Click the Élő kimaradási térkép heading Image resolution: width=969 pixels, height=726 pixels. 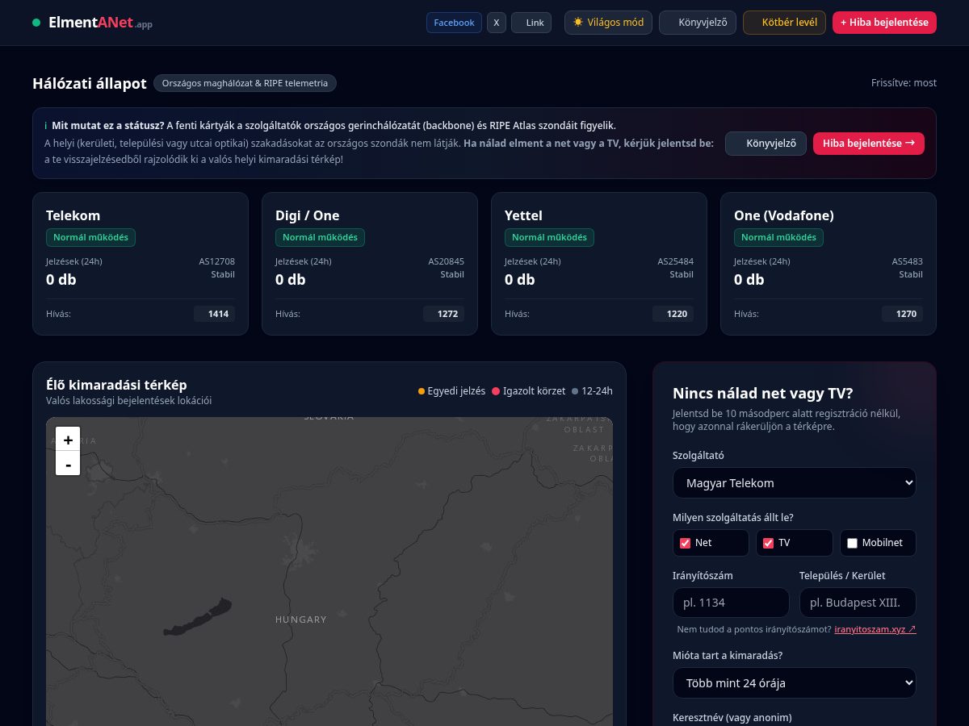(x=116, y=385)
